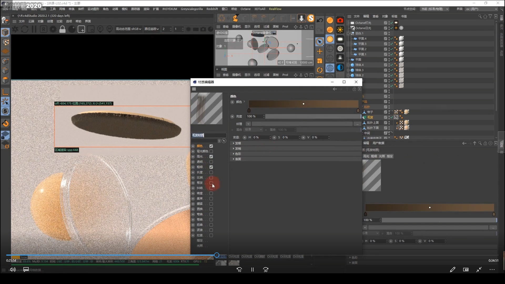The height and width of the screenshot is (284, 505).
Task: Click the sun light icon
Action: click(340, 30)
